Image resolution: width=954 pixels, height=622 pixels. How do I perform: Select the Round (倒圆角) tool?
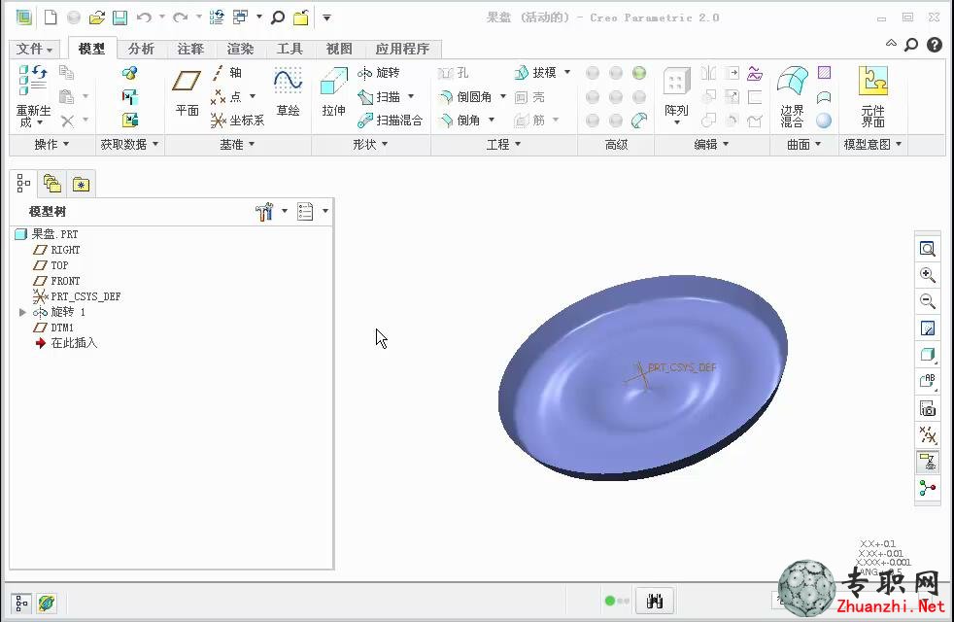(x=465, y=97)
